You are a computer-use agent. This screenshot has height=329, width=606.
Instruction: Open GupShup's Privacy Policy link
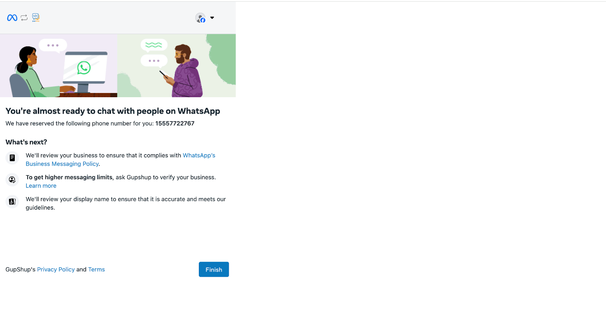coord(56,270)
